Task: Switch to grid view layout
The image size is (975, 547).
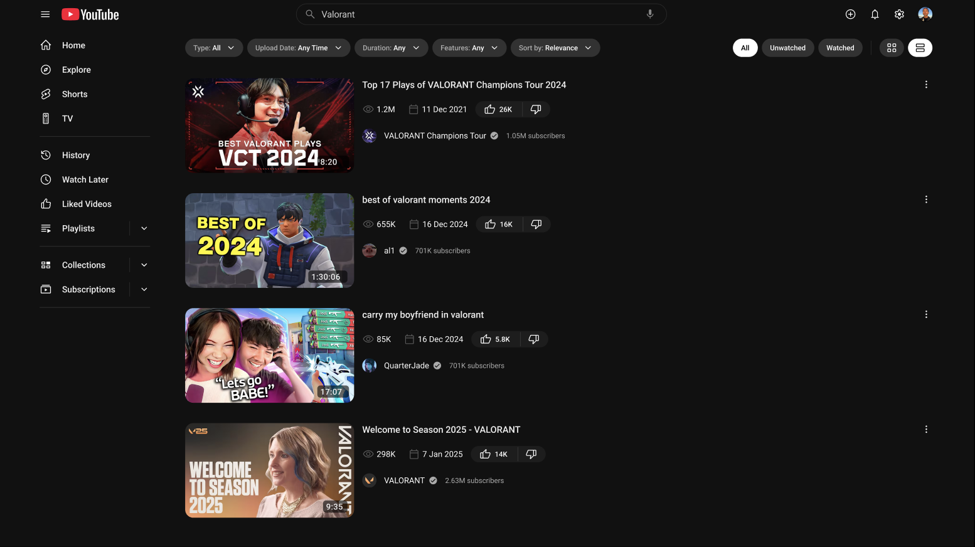Action: [892, 48]
